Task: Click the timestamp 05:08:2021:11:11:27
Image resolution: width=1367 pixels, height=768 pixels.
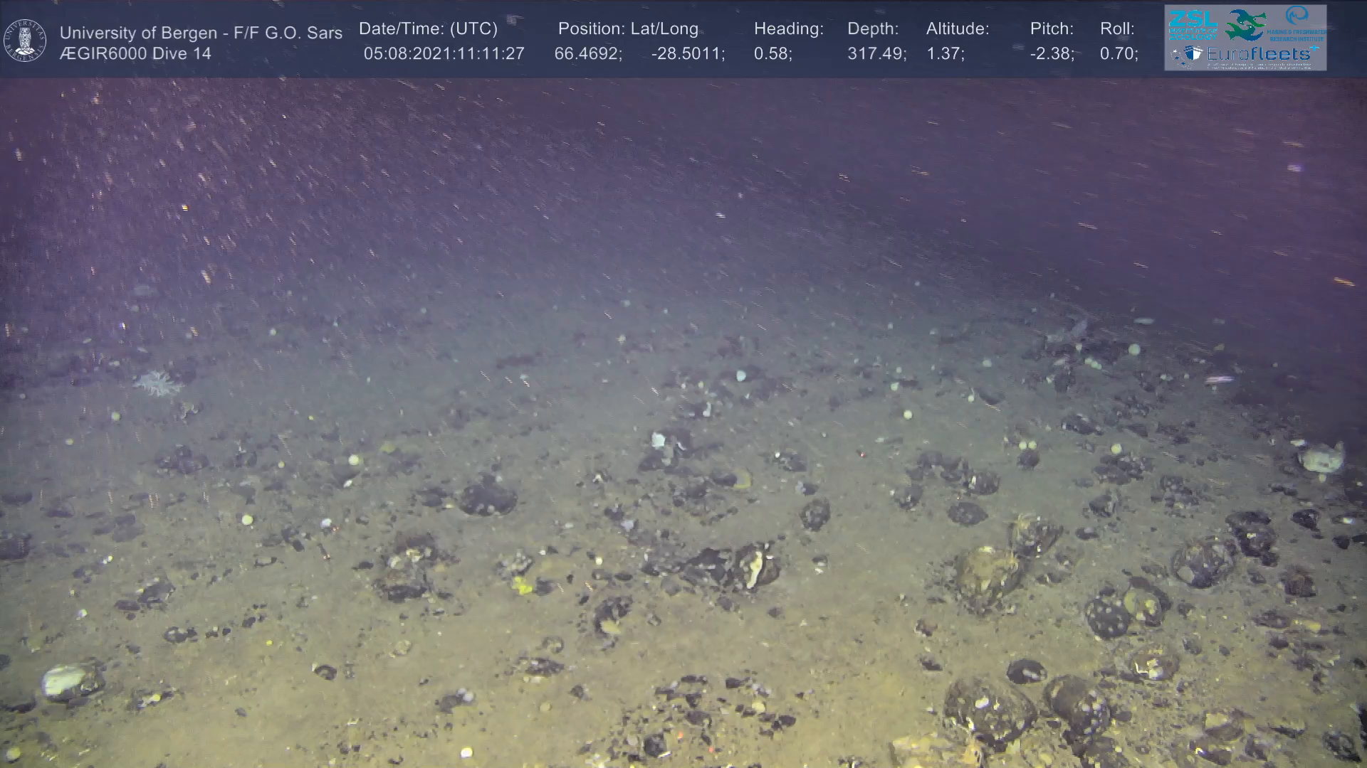Action: [x=444, y=54]
